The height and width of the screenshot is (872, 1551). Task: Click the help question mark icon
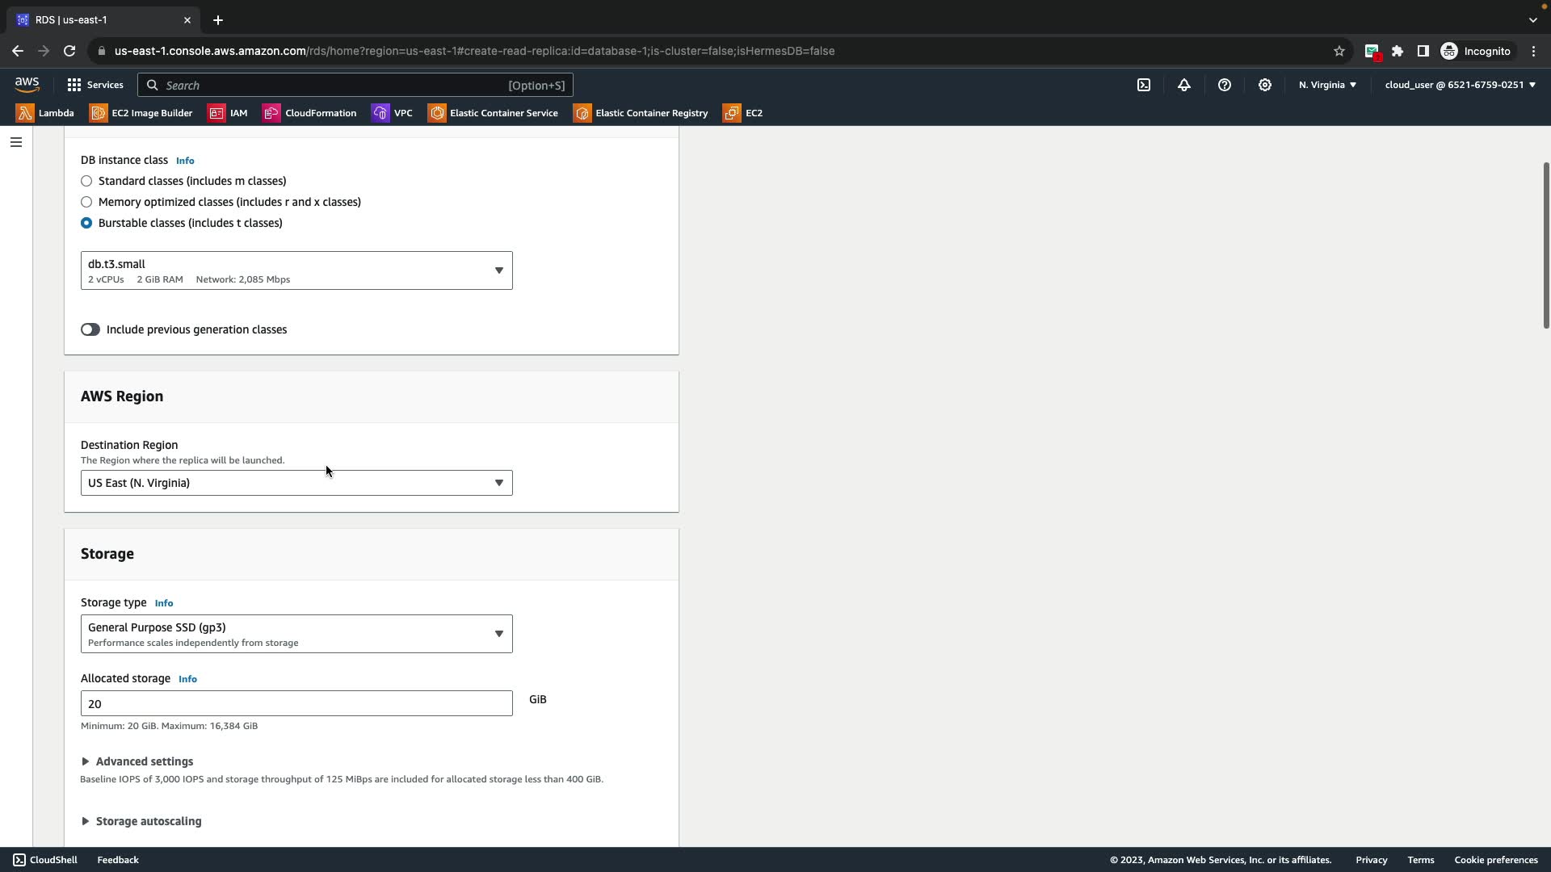click(x=1225, y=85)
